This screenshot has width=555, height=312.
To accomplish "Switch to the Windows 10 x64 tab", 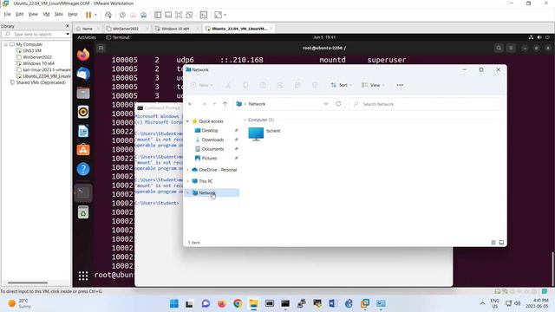I will [x=175, y=29].
